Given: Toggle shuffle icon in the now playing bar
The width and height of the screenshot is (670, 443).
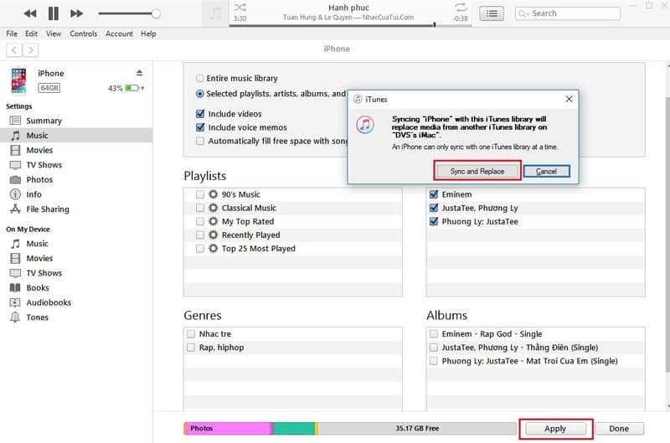Looking at the screenshot, I should tap(240, 8).
